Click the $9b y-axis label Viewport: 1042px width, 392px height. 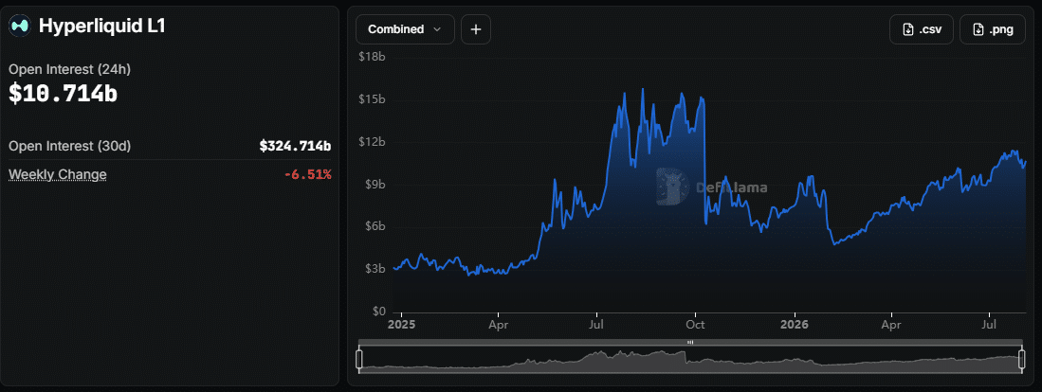point(375,185)
